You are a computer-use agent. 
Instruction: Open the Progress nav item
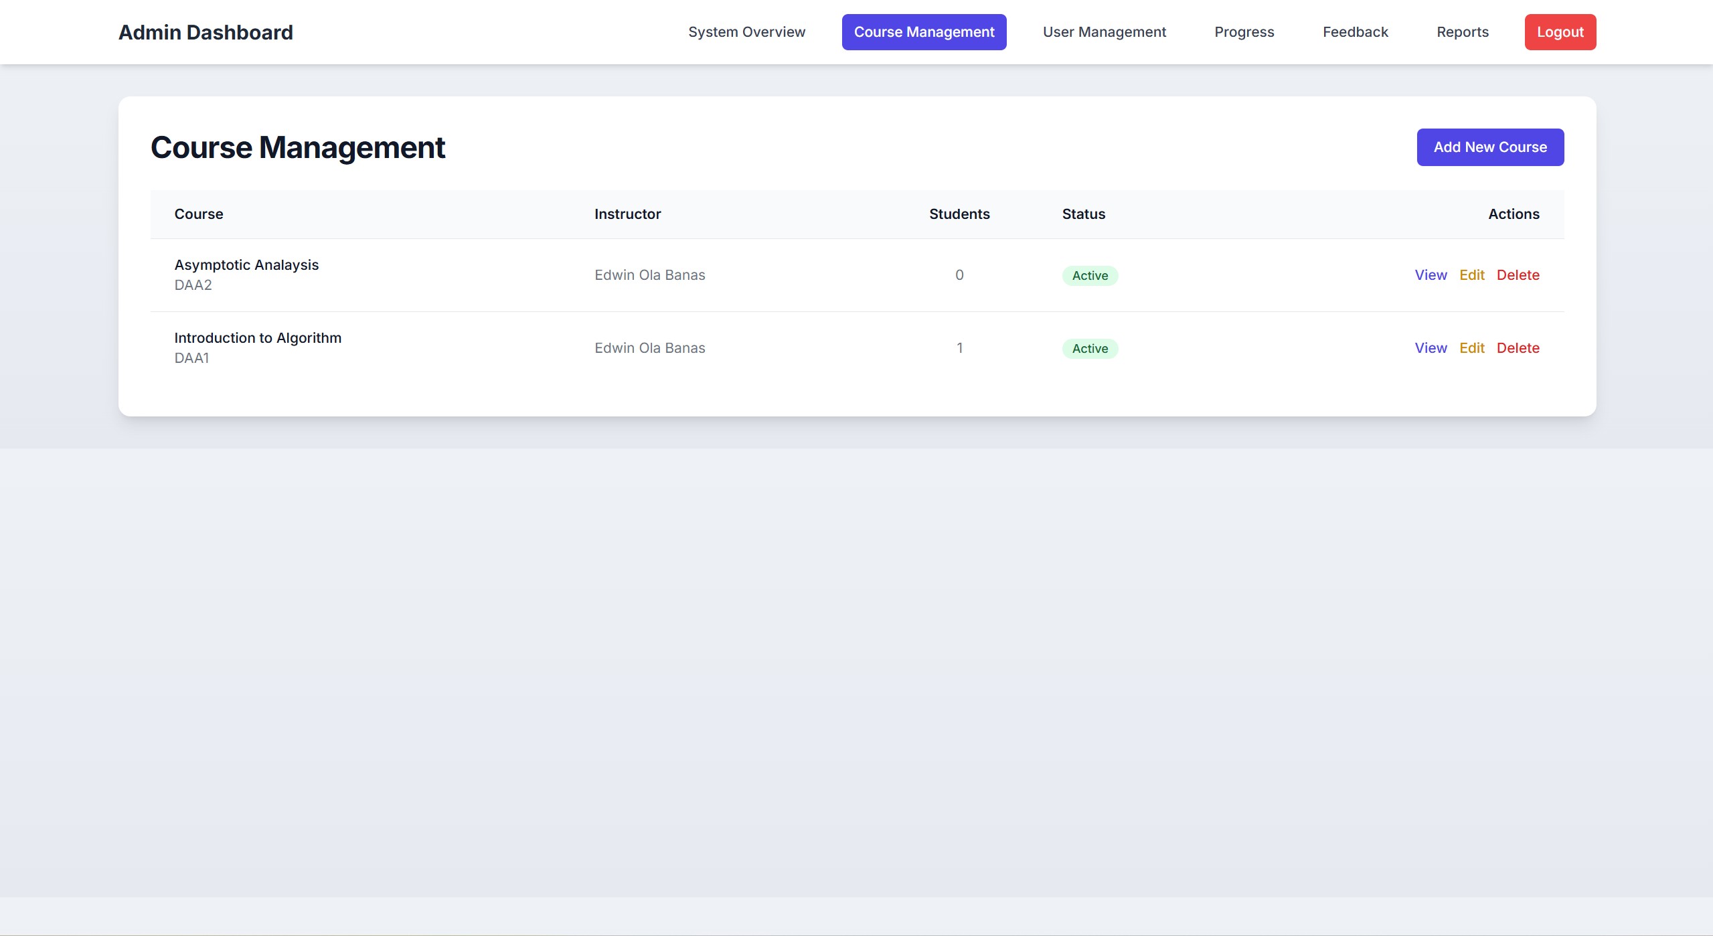(1244, 32)
